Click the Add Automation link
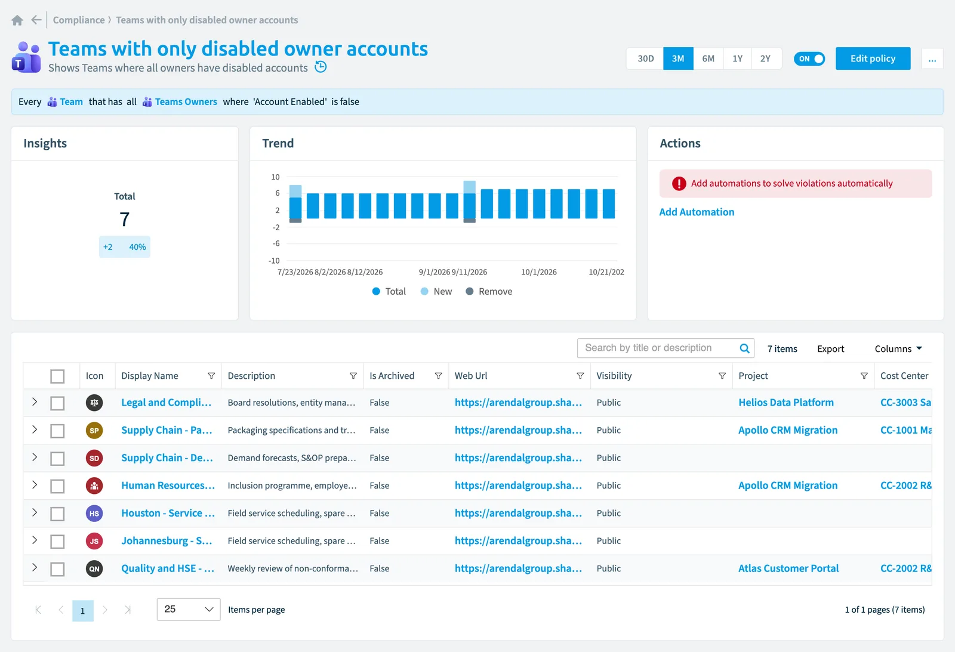Viewport: 955px width, 652px height. (x=697, y=212)
